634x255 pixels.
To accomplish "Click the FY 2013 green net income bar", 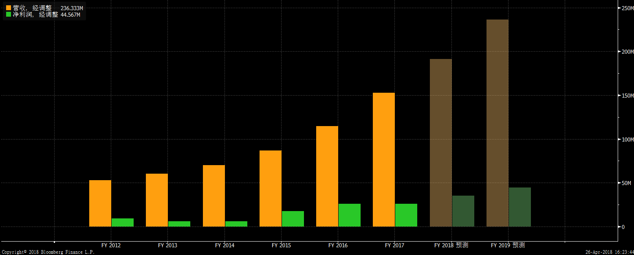I will (x=179, y=224).
